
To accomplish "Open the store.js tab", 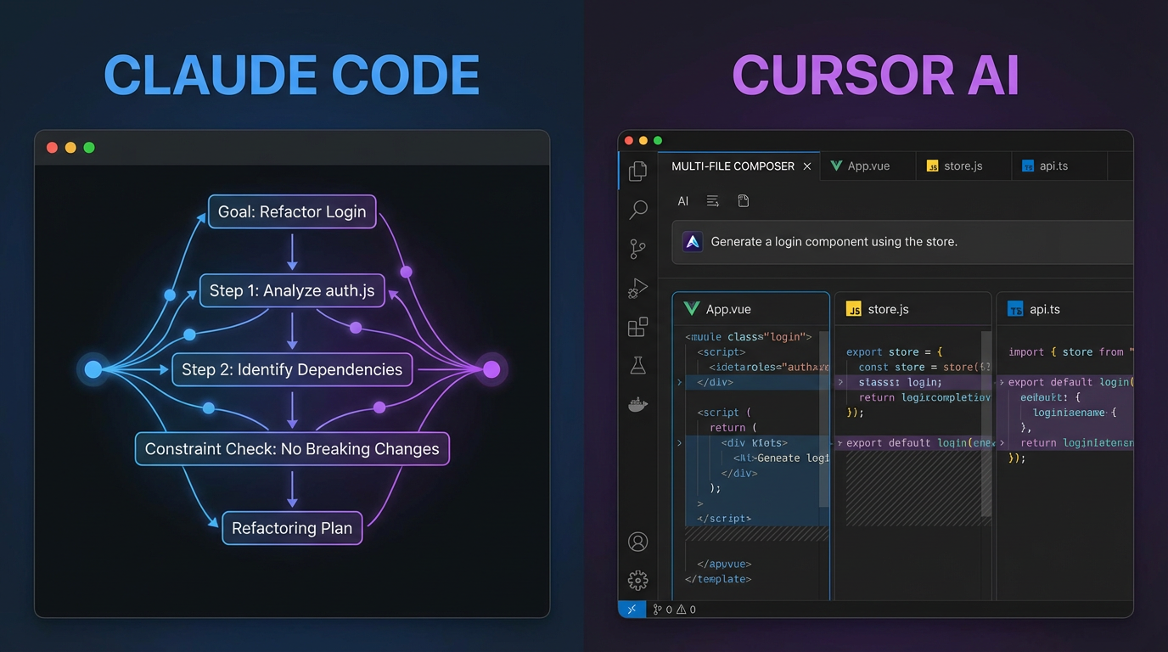I will coord(957,166).
